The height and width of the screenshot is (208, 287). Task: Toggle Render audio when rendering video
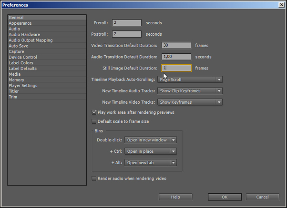click(x=94, y=178)
